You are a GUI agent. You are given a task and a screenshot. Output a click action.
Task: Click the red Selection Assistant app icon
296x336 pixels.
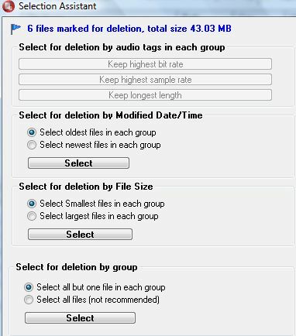click(x=8, y=5)
